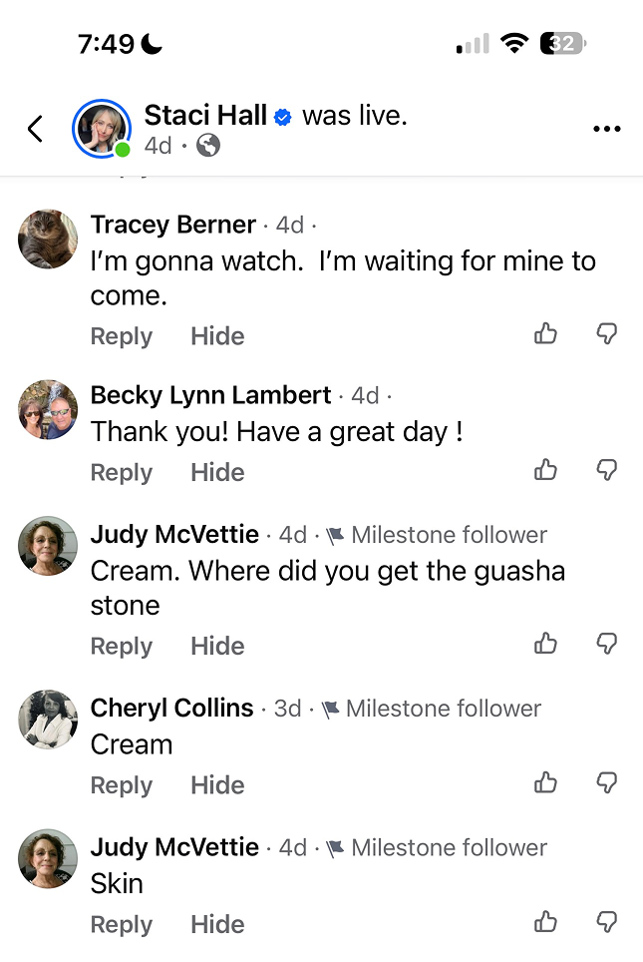Click the globe public-audience icon
The width and height of the screenshot is (643, 962).
208,146
